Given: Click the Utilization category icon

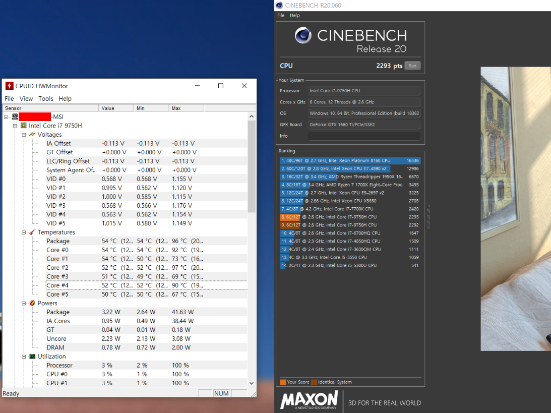Looking at the screenshot, I should coord(32,357).
